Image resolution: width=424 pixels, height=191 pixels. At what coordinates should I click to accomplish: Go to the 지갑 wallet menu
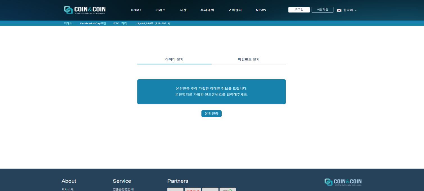click(183, 10)
